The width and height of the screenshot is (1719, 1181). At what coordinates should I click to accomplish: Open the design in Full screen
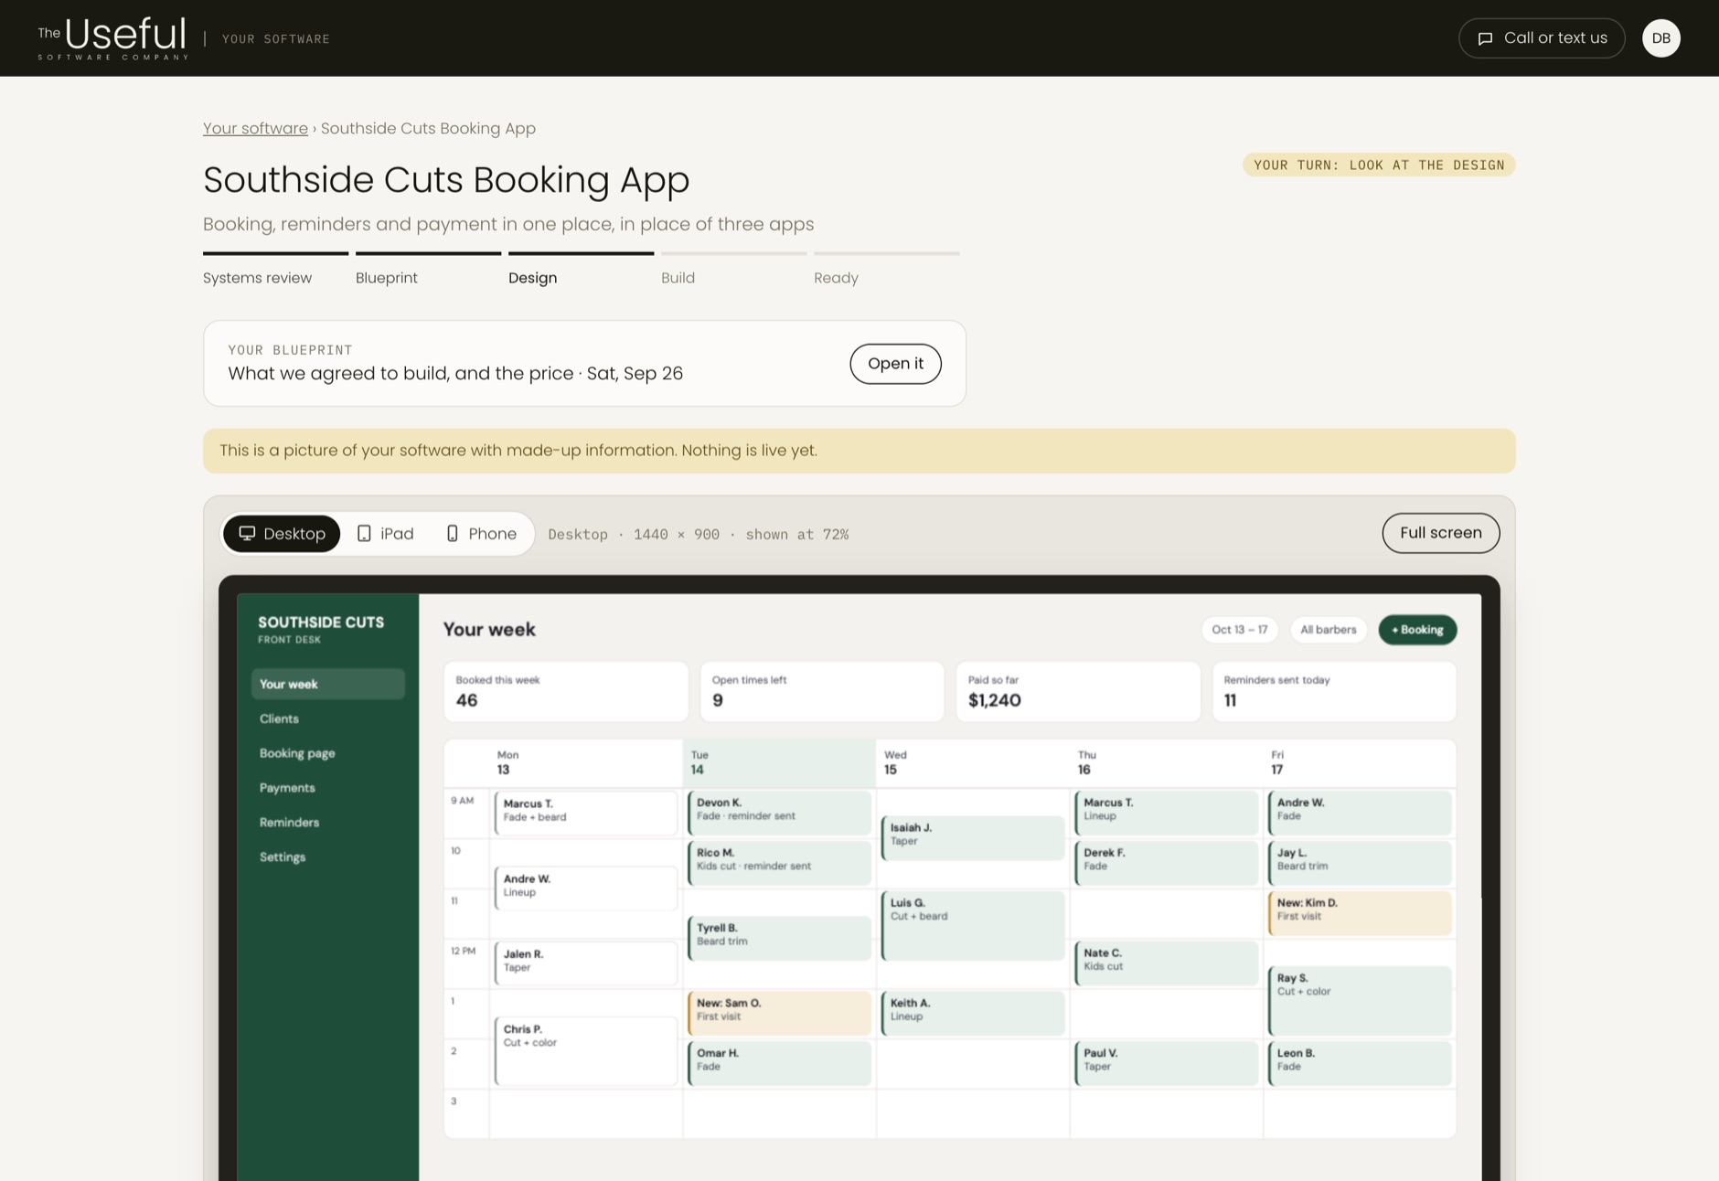pyautogui.click(x=1440, y=533)
